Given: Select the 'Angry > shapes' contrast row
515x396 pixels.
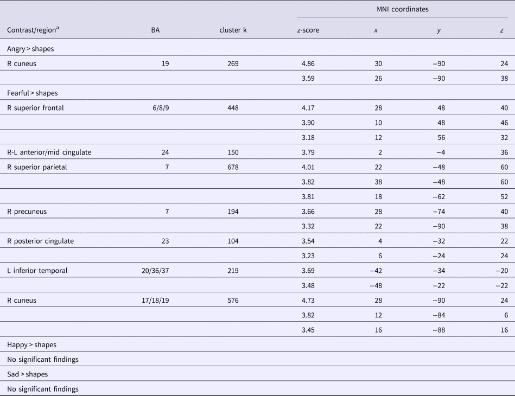Looking at the screenshot, I should tap(29, 49).
